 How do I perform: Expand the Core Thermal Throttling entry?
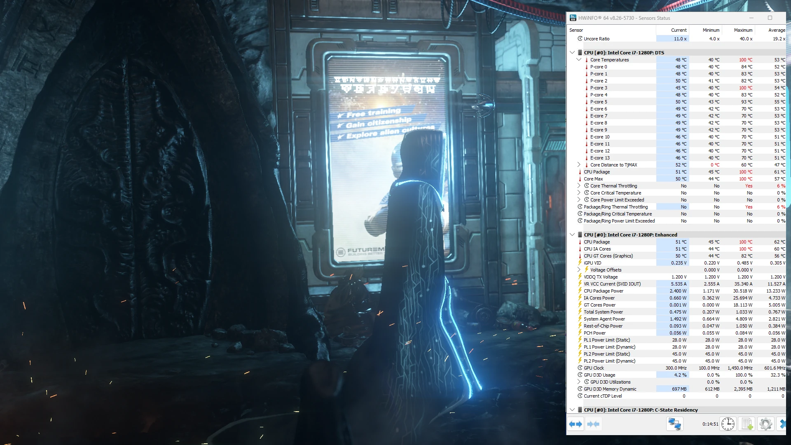click(x=579, y=186)
